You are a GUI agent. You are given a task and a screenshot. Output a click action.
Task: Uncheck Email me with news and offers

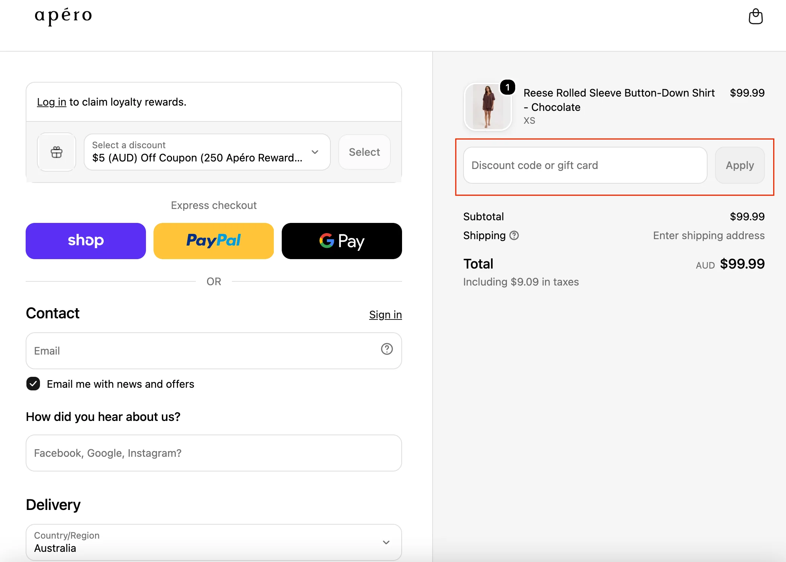tap(33, 384)
